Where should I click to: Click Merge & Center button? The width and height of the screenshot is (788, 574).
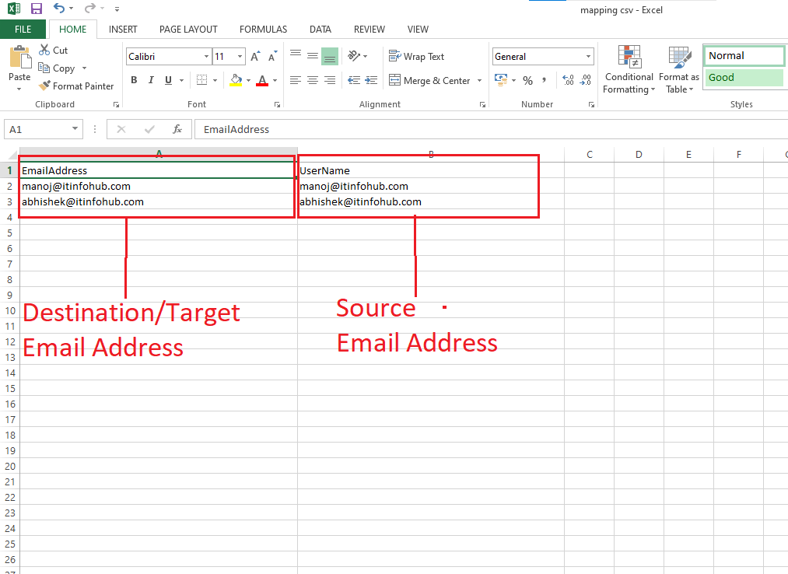point(430,80)
